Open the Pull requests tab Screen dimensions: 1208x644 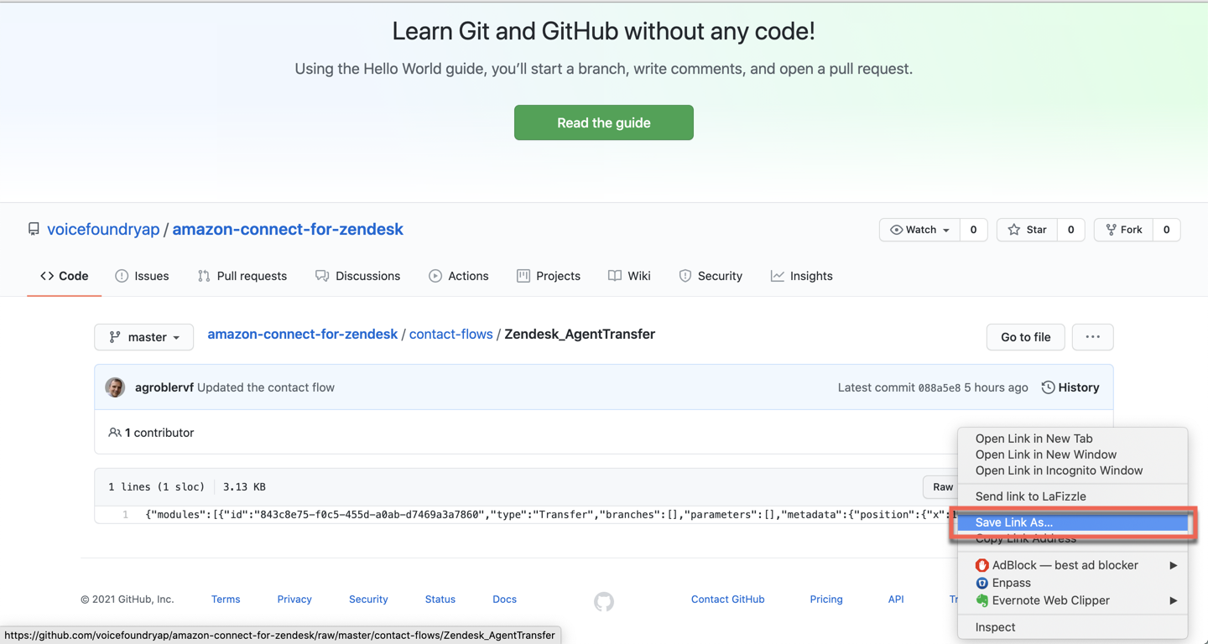pos(242,276)
